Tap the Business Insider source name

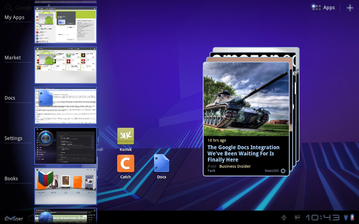235,166
